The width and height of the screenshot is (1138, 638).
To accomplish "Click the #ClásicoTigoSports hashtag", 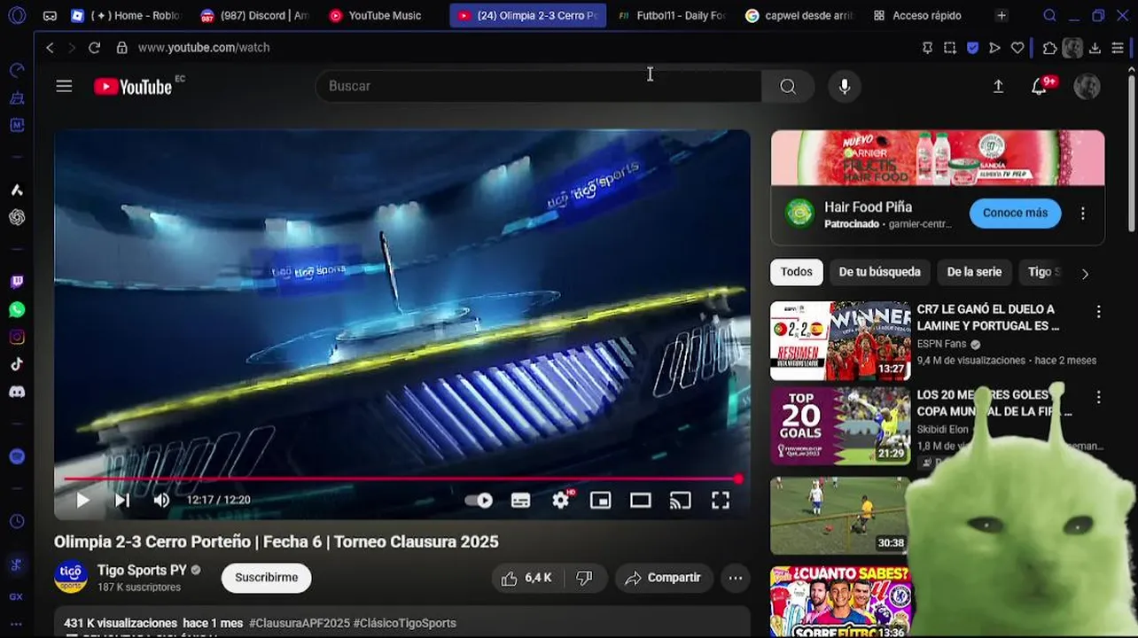I will tap(405, 623).
